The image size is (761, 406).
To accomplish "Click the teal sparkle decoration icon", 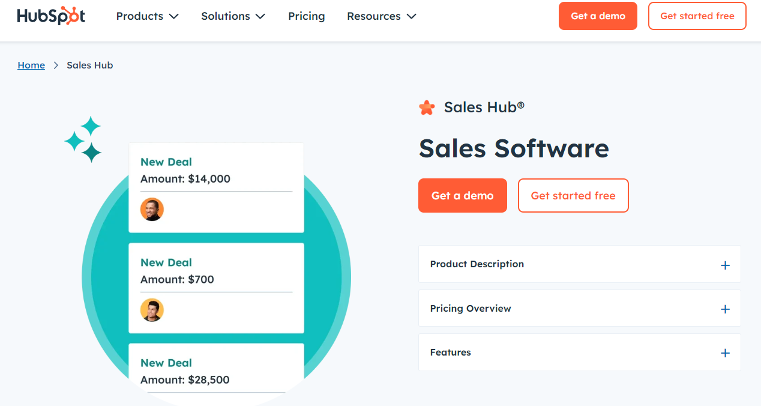I will (x=83, y=139).
